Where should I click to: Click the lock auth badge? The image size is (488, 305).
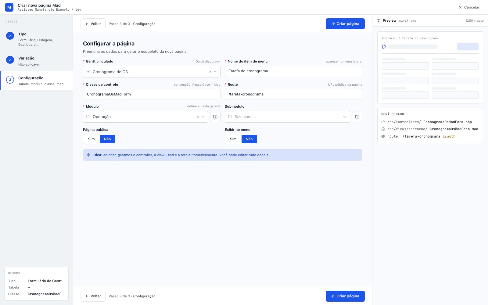(x=449, y=136)
